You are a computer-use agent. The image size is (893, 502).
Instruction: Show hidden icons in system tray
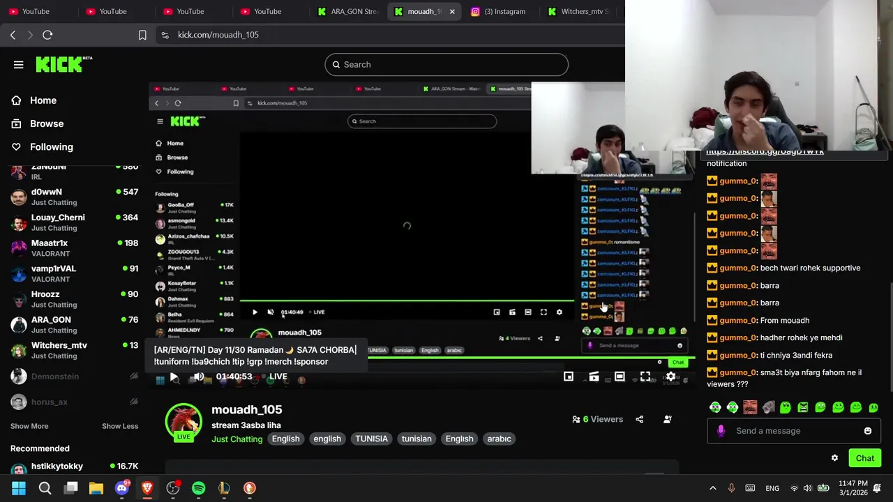[712, 488]
